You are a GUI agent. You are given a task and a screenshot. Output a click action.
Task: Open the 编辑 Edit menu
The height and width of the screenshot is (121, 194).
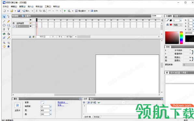click(14, 7)
